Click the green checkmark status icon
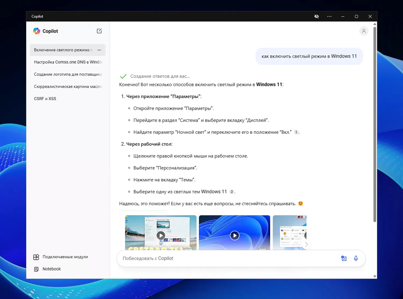Screen dimensions: 403x299 pyautogui.click(x=123, y=77)
